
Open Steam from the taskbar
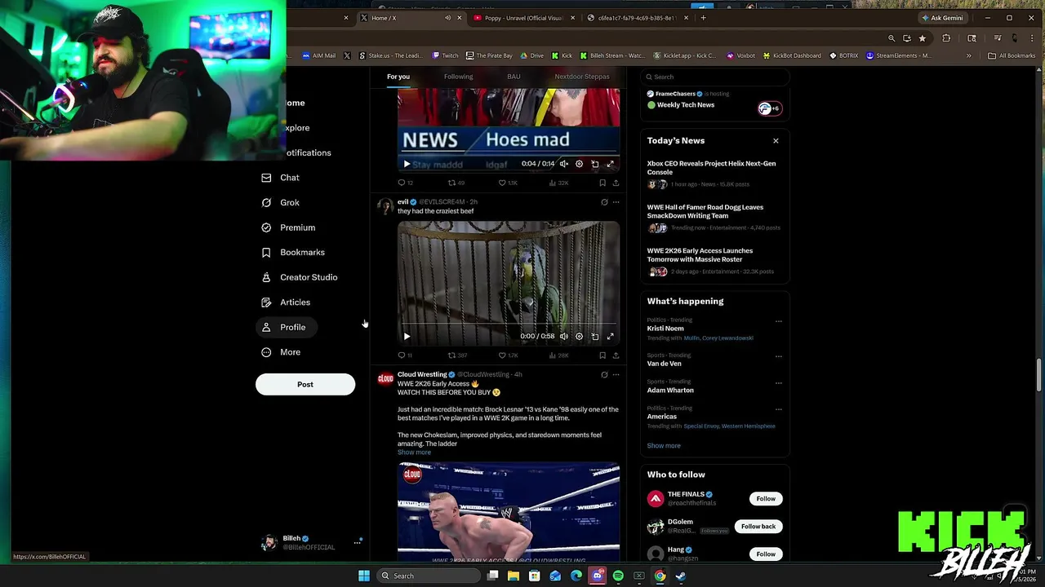tap(681, 576)
